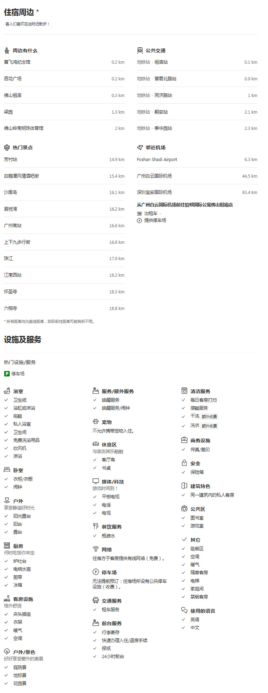The width and height of the screenshot is (268, 693).
Task: Click the 设施及服务 section heading
Action: (x=22, y=340)
